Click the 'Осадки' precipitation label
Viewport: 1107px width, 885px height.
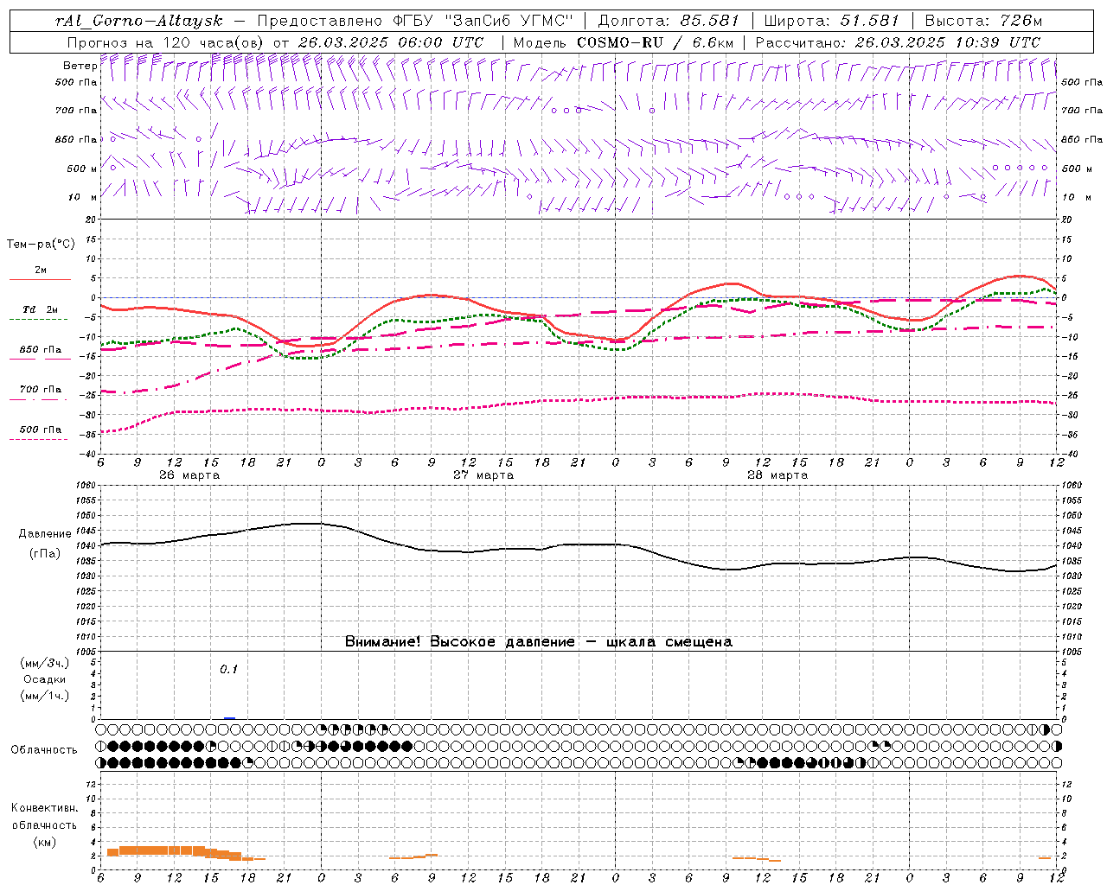45,679
